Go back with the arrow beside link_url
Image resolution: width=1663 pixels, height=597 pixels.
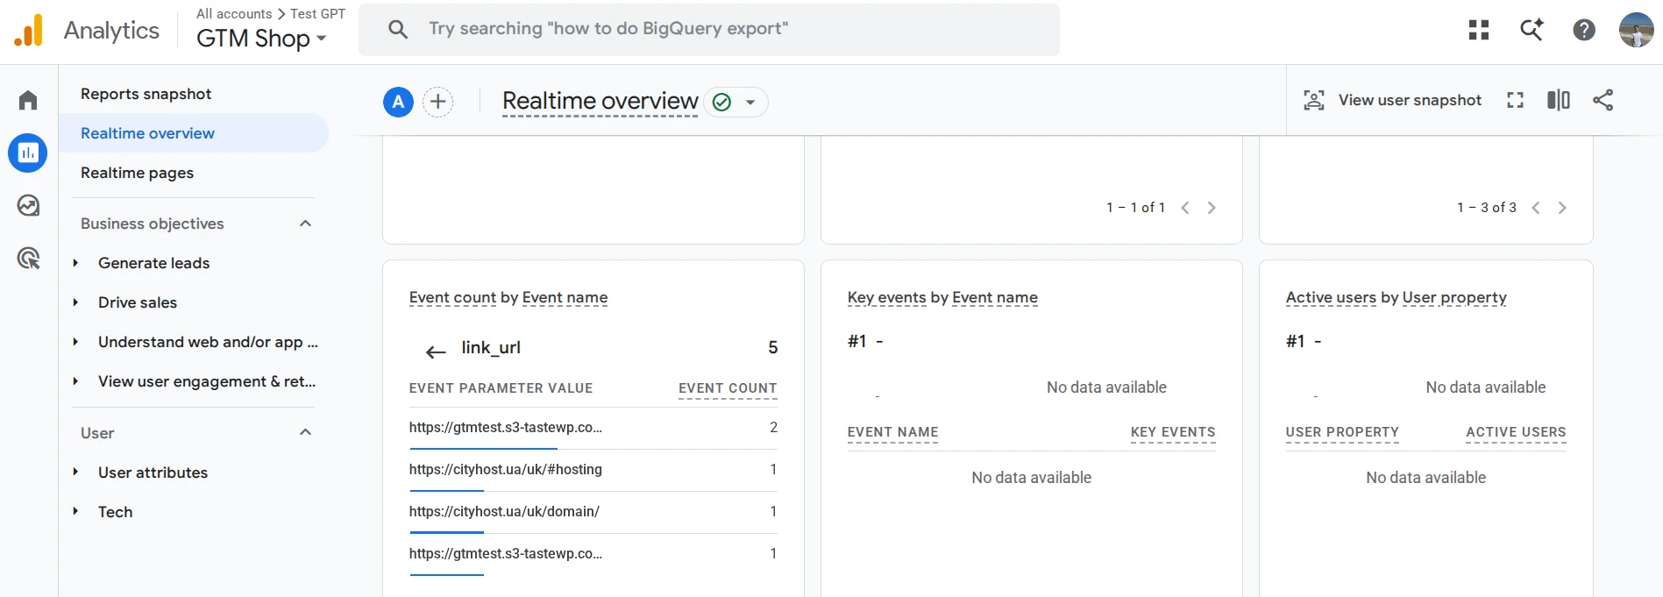click(436, 352)
